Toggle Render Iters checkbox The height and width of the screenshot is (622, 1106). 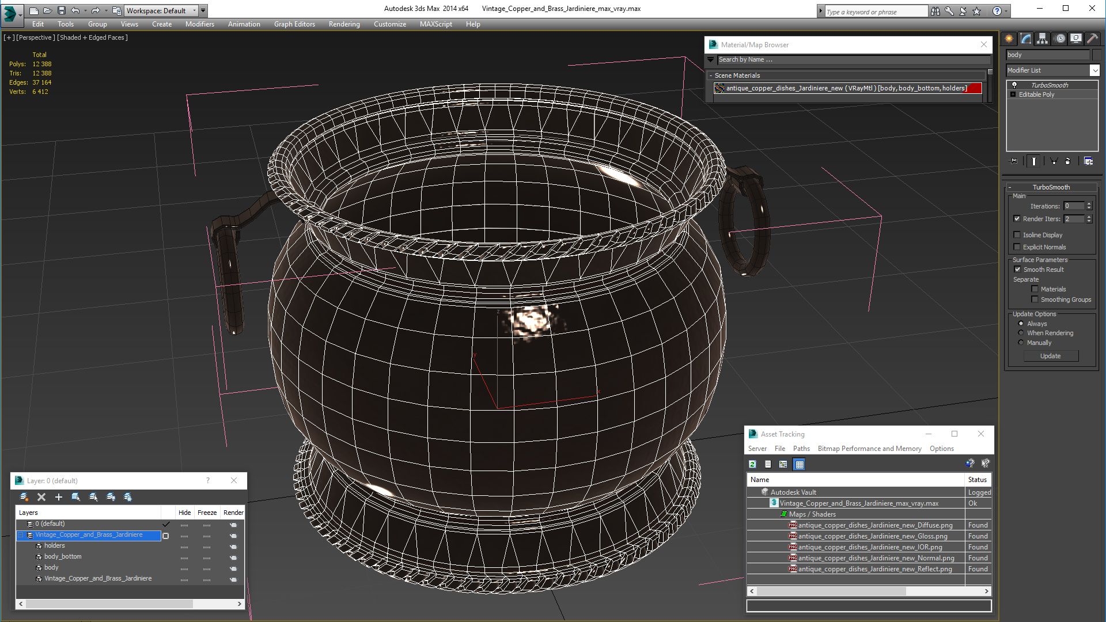point(1017,219)
